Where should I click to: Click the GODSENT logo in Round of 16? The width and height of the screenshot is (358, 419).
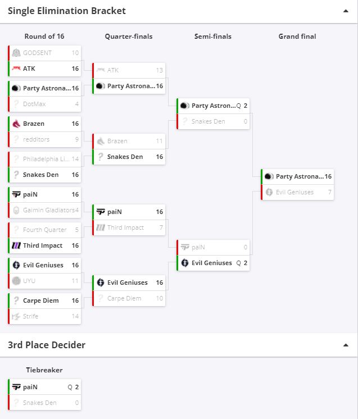pyautogui.click(x=16, y=53)
